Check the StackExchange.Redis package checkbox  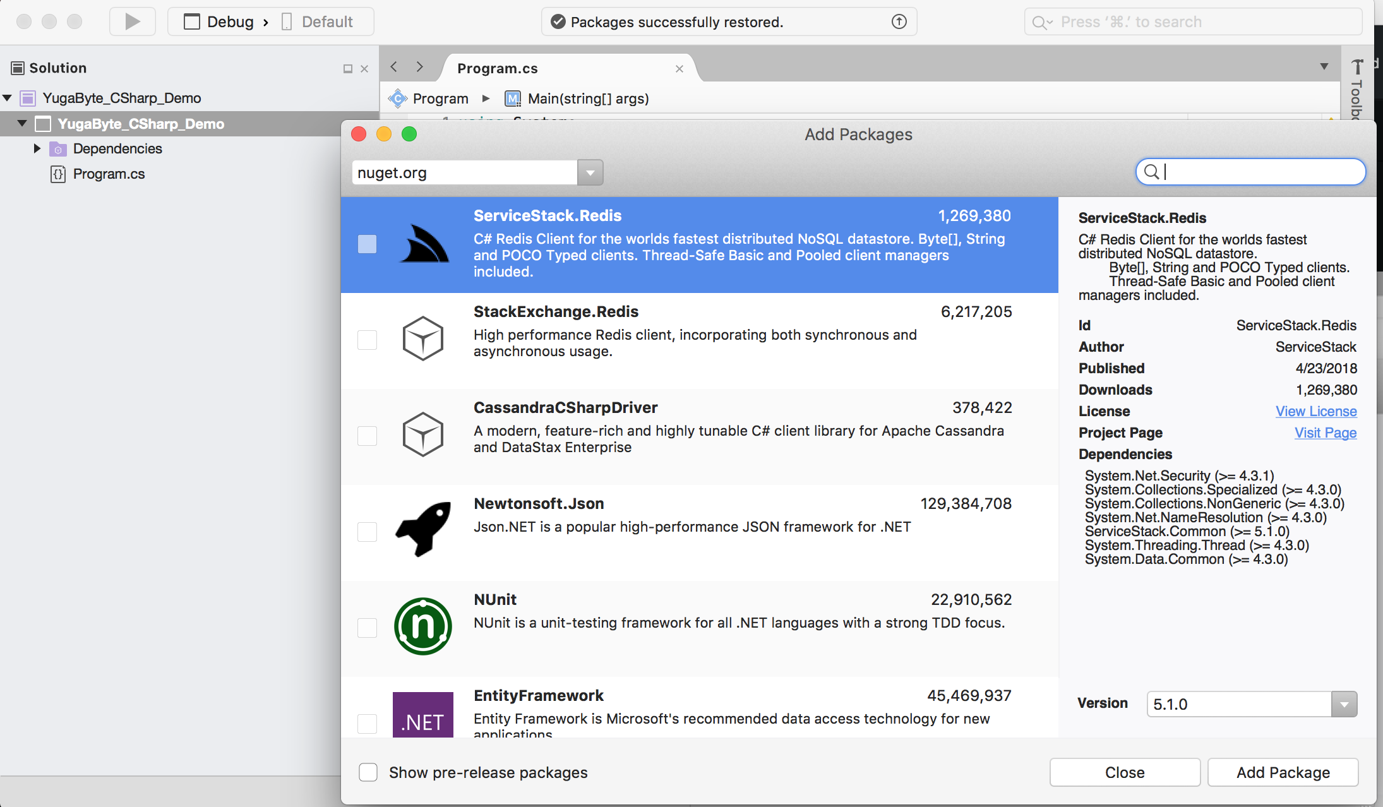(367, 340)
